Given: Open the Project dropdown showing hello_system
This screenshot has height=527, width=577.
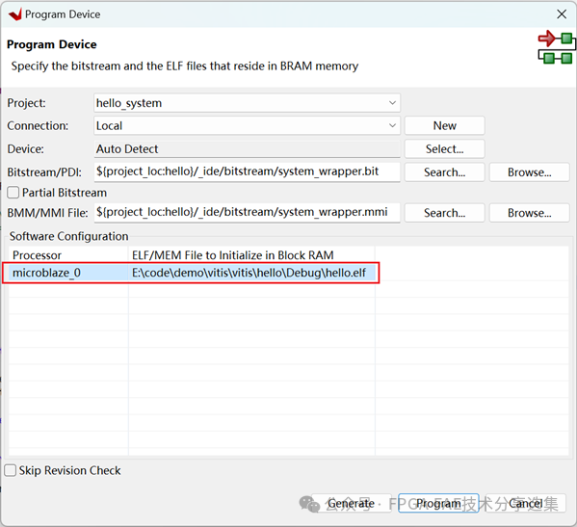Looking at the screenshot, I should point(247,103).
